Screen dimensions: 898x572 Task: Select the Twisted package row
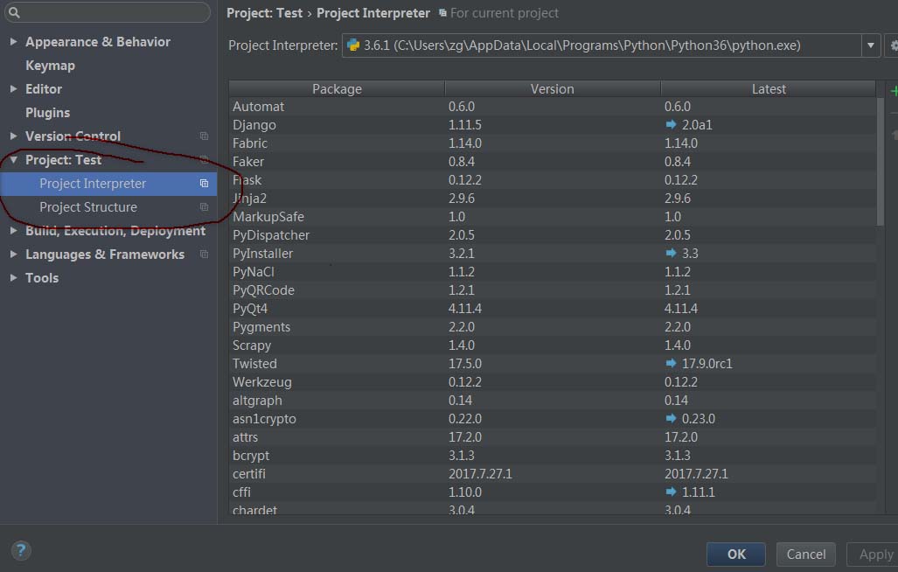tap(552, 363)
